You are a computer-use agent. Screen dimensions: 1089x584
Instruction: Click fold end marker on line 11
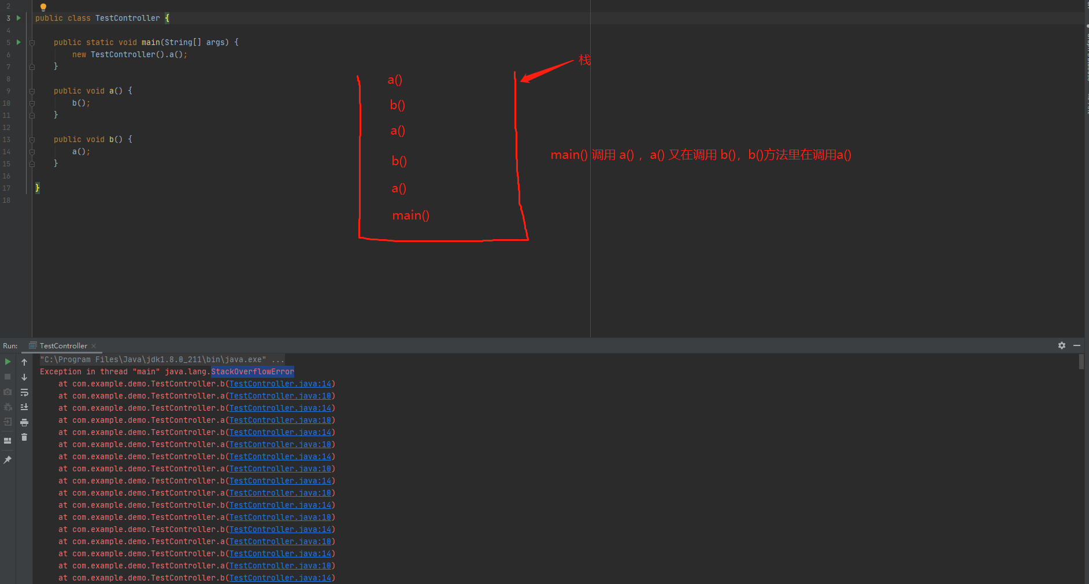32,116
